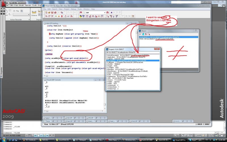
Task: Toggle Object Snap in AutoCAD status bar
Action: [x=38, y=135]
